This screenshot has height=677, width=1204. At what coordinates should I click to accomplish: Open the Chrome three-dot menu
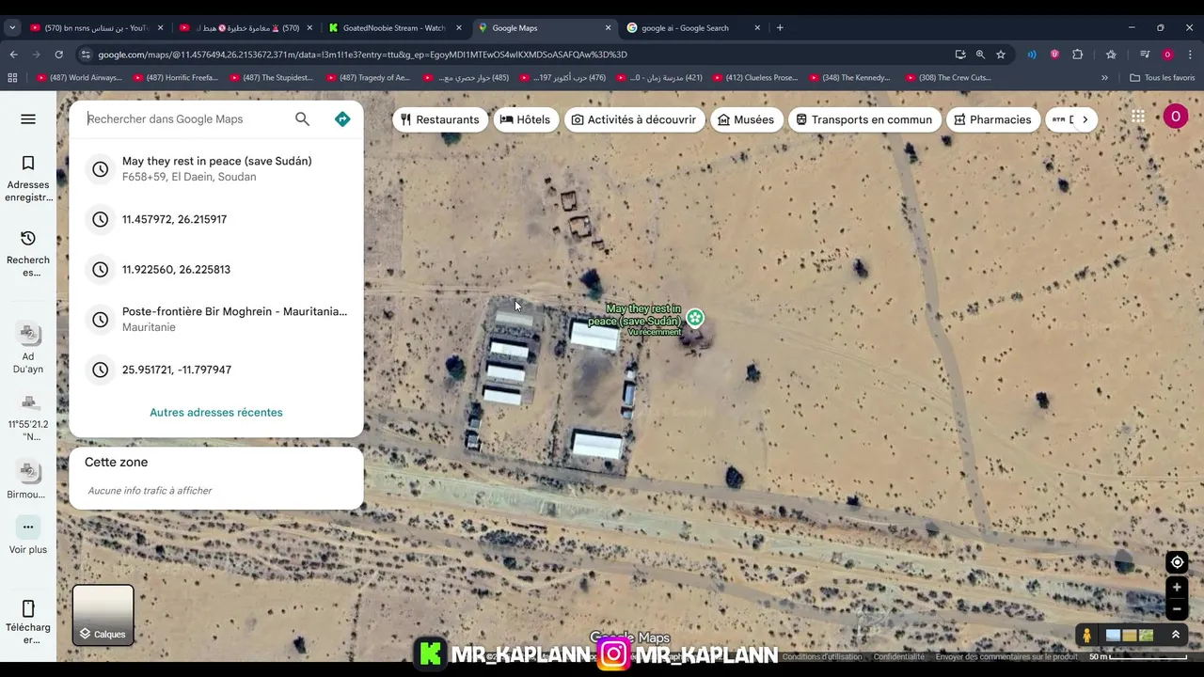tap(1190, 55)
